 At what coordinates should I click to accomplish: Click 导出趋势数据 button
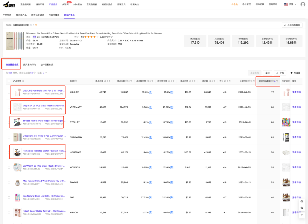click(292, 25)
